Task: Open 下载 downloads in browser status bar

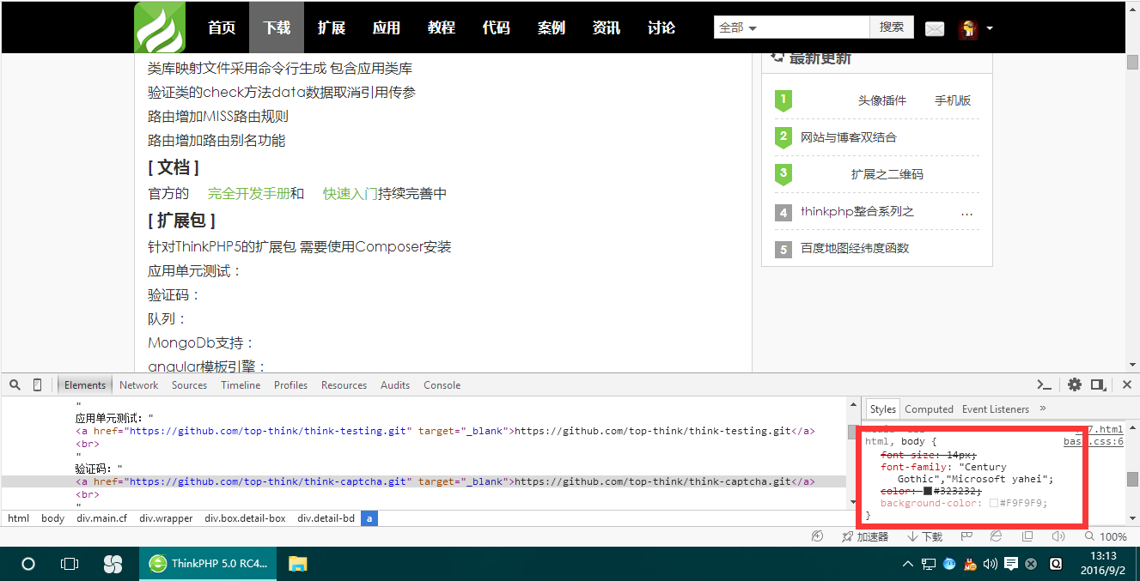Action: point(924,536)
